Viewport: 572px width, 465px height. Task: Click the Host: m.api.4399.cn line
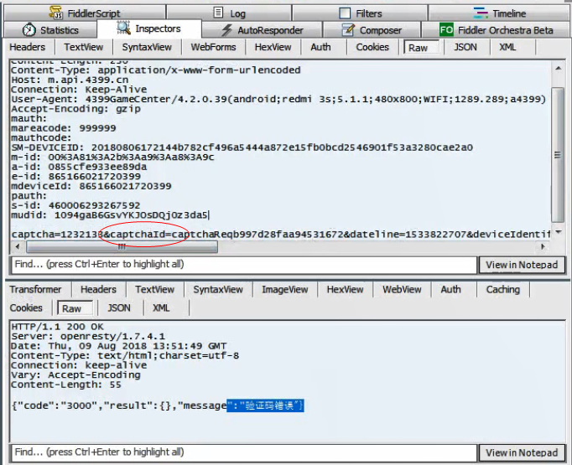click(x=70, y=80)
